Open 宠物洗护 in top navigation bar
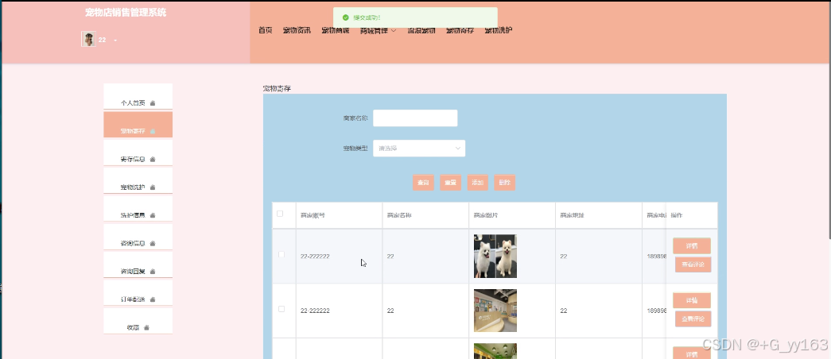Viewport: 831px width, 359px height. (x=499, y=30)
